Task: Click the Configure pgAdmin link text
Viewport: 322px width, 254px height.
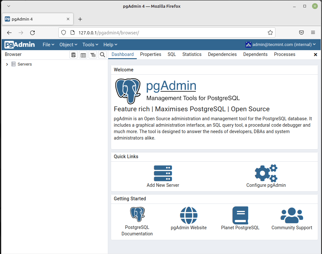Action: pos(266,185)
